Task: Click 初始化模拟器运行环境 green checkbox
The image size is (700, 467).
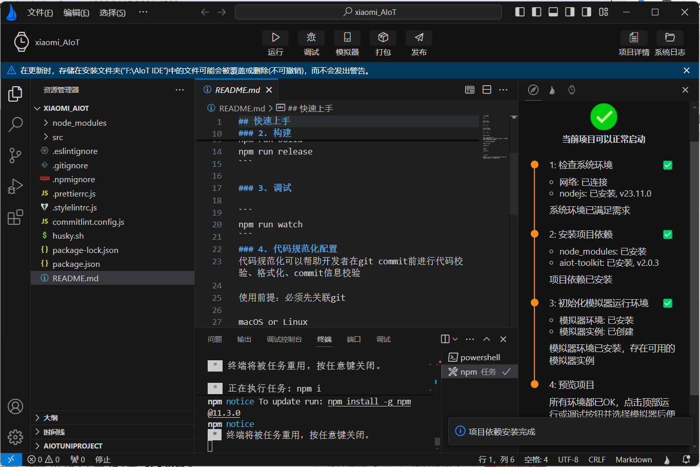Action: pos(668,303)
